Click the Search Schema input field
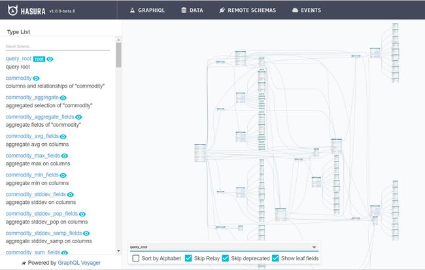Image resolution: width=425 pixels, height=270 pixels. point(58,46)
